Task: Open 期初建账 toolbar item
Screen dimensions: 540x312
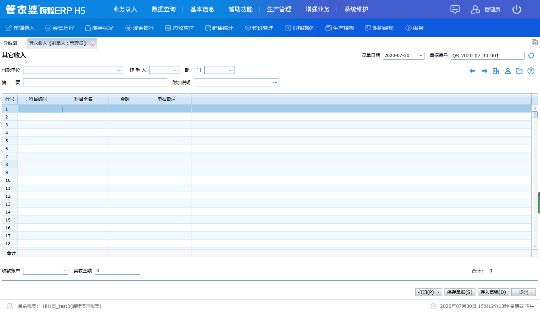Action: (380, 28)
